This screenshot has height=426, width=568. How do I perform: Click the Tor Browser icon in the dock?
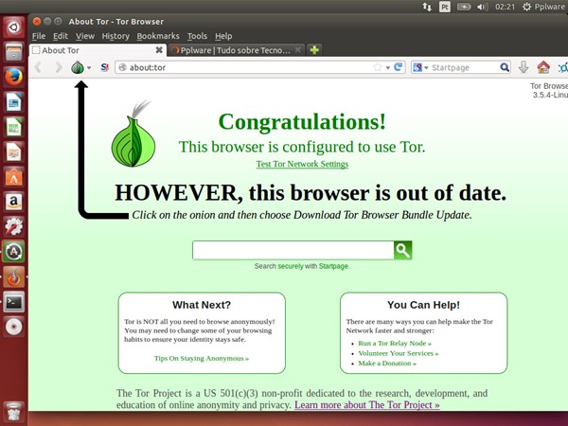[14, 277]
